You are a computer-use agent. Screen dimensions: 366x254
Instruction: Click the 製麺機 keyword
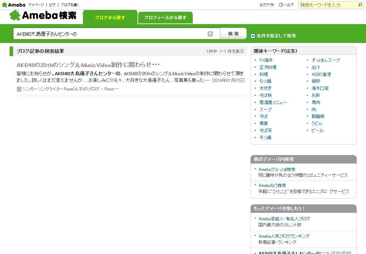(x=318, y=116)
